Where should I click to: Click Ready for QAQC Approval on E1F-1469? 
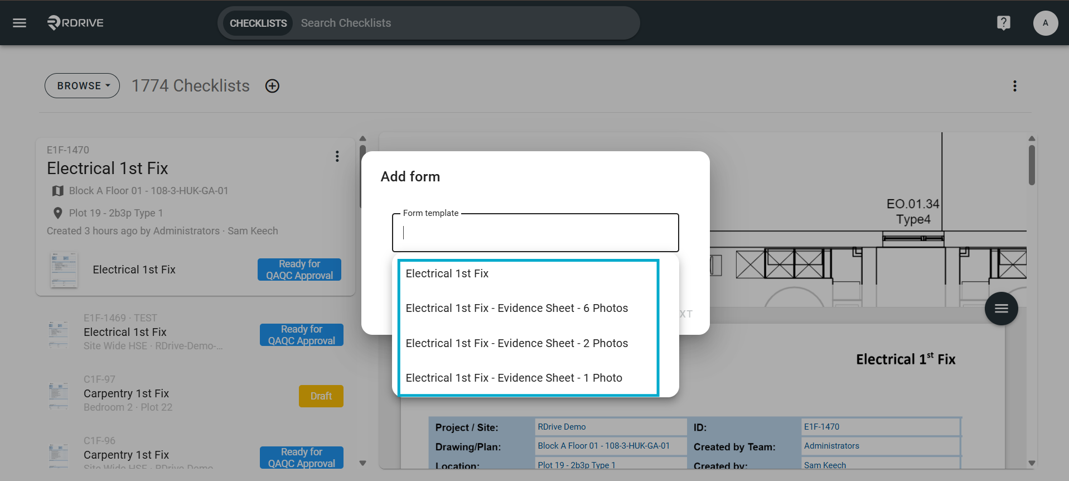[302, 335]
